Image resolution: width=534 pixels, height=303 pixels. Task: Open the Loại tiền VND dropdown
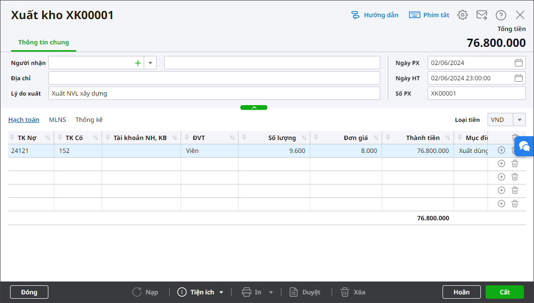tap(519, 119)
